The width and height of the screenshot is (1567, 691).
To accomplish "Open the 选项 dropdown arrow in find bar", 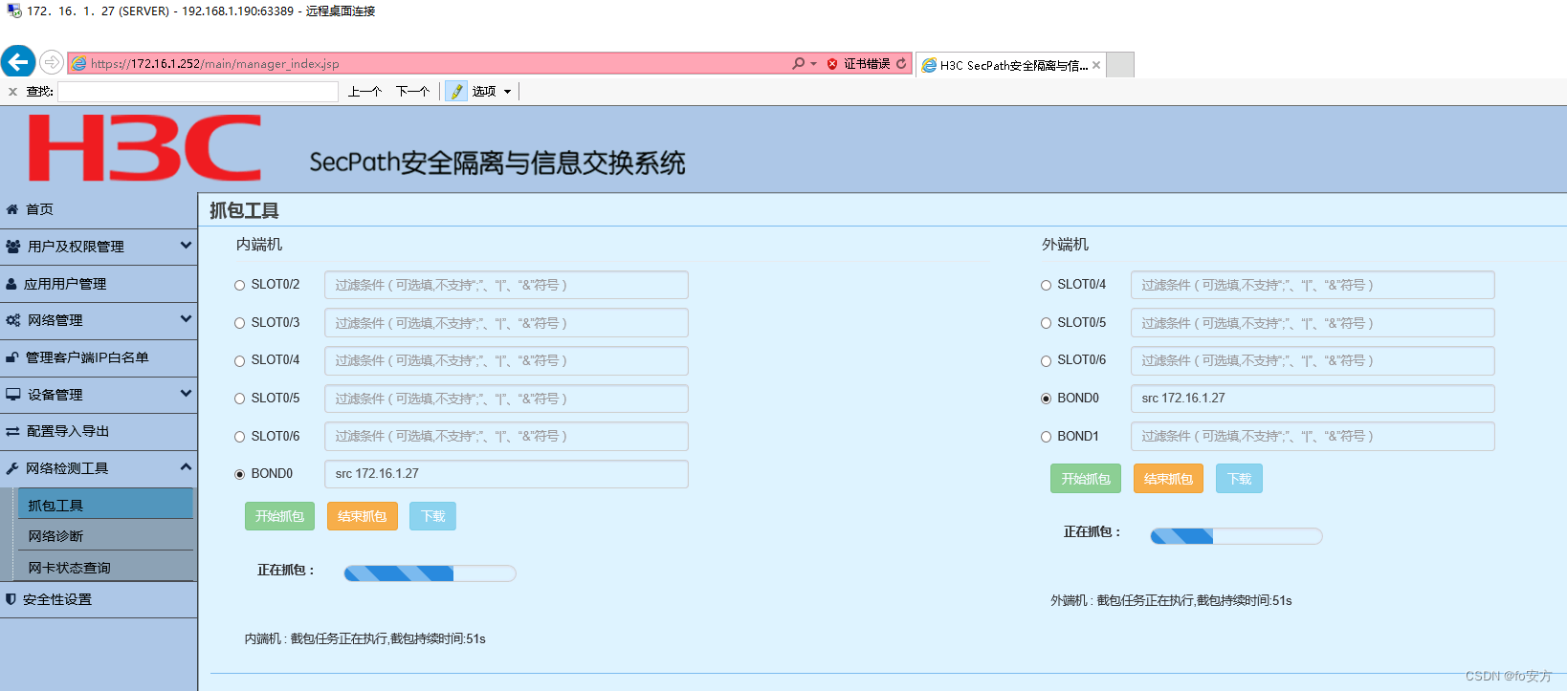I will pos(507,92).
